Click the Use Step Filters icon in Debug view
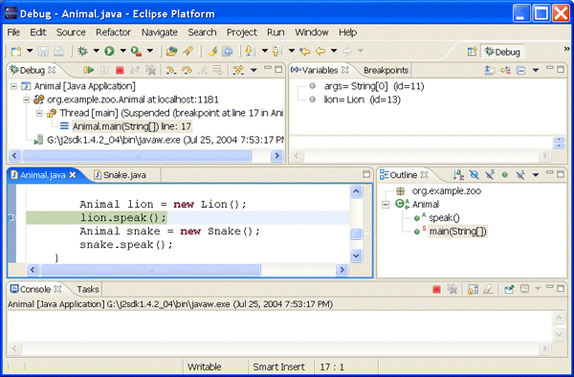This screenshot has height=377, width=574. [x=238, y=70]
